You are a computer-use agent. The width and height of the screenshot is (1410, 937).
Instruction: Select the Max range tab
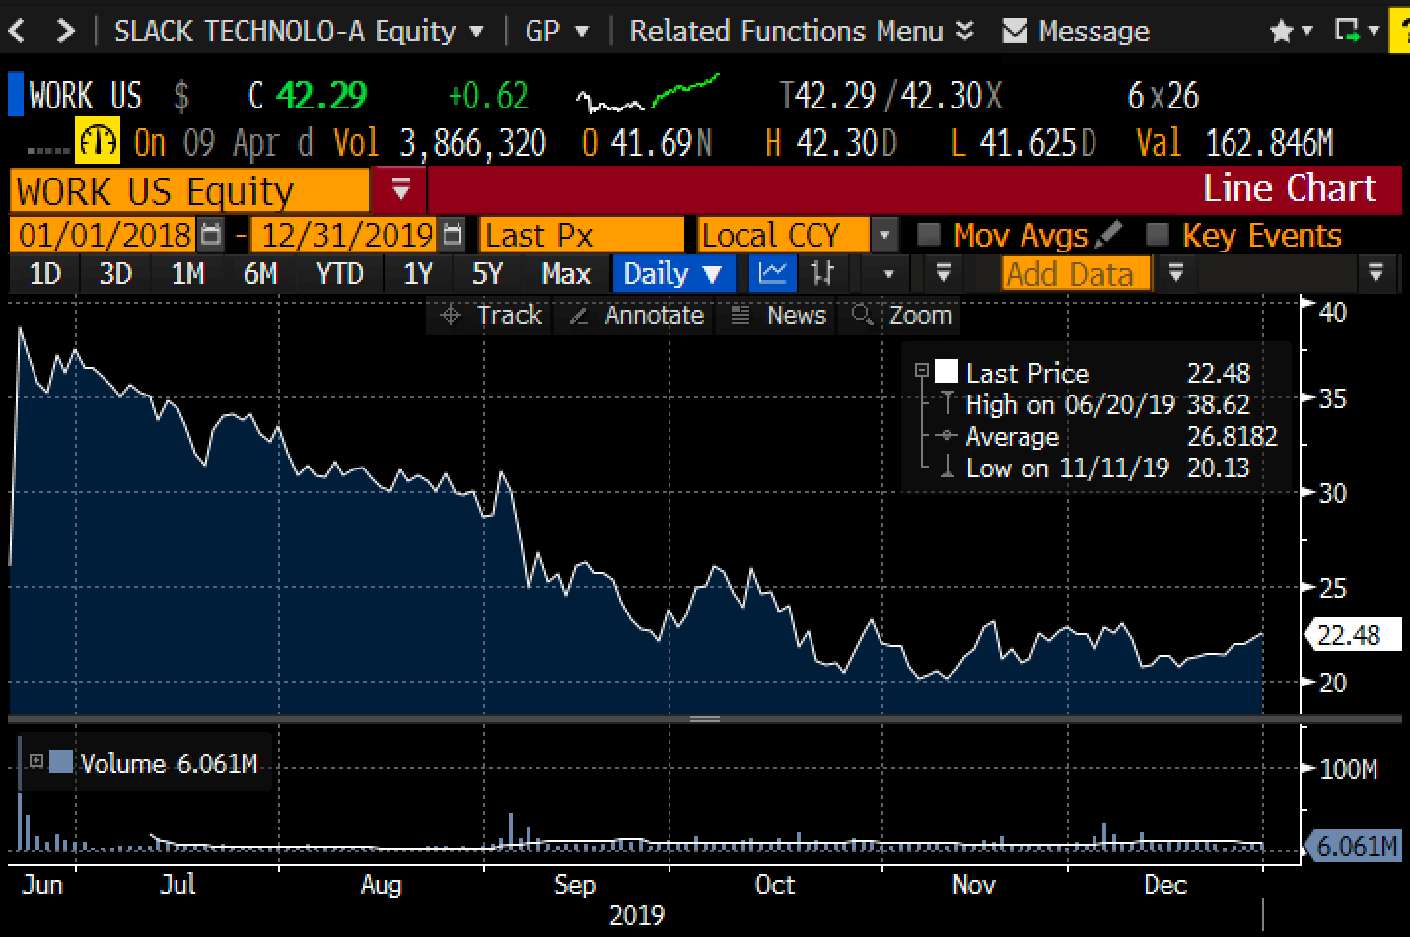click(566, 273)
